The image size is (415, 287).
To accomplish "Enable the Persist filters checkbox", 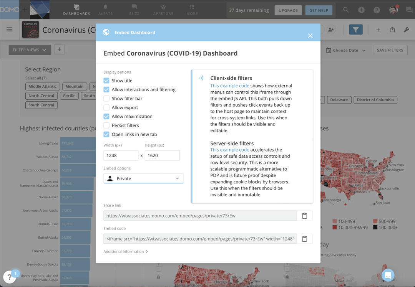I will (106, 125).
